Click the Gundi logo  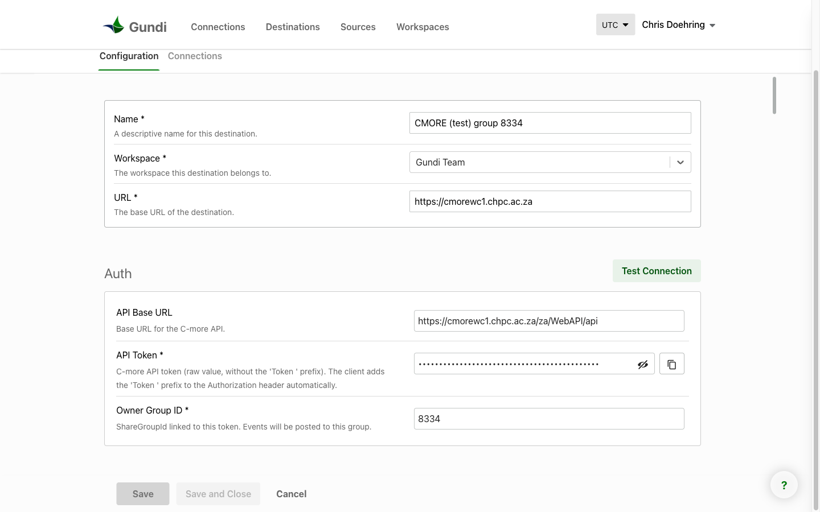click(134, 26)
